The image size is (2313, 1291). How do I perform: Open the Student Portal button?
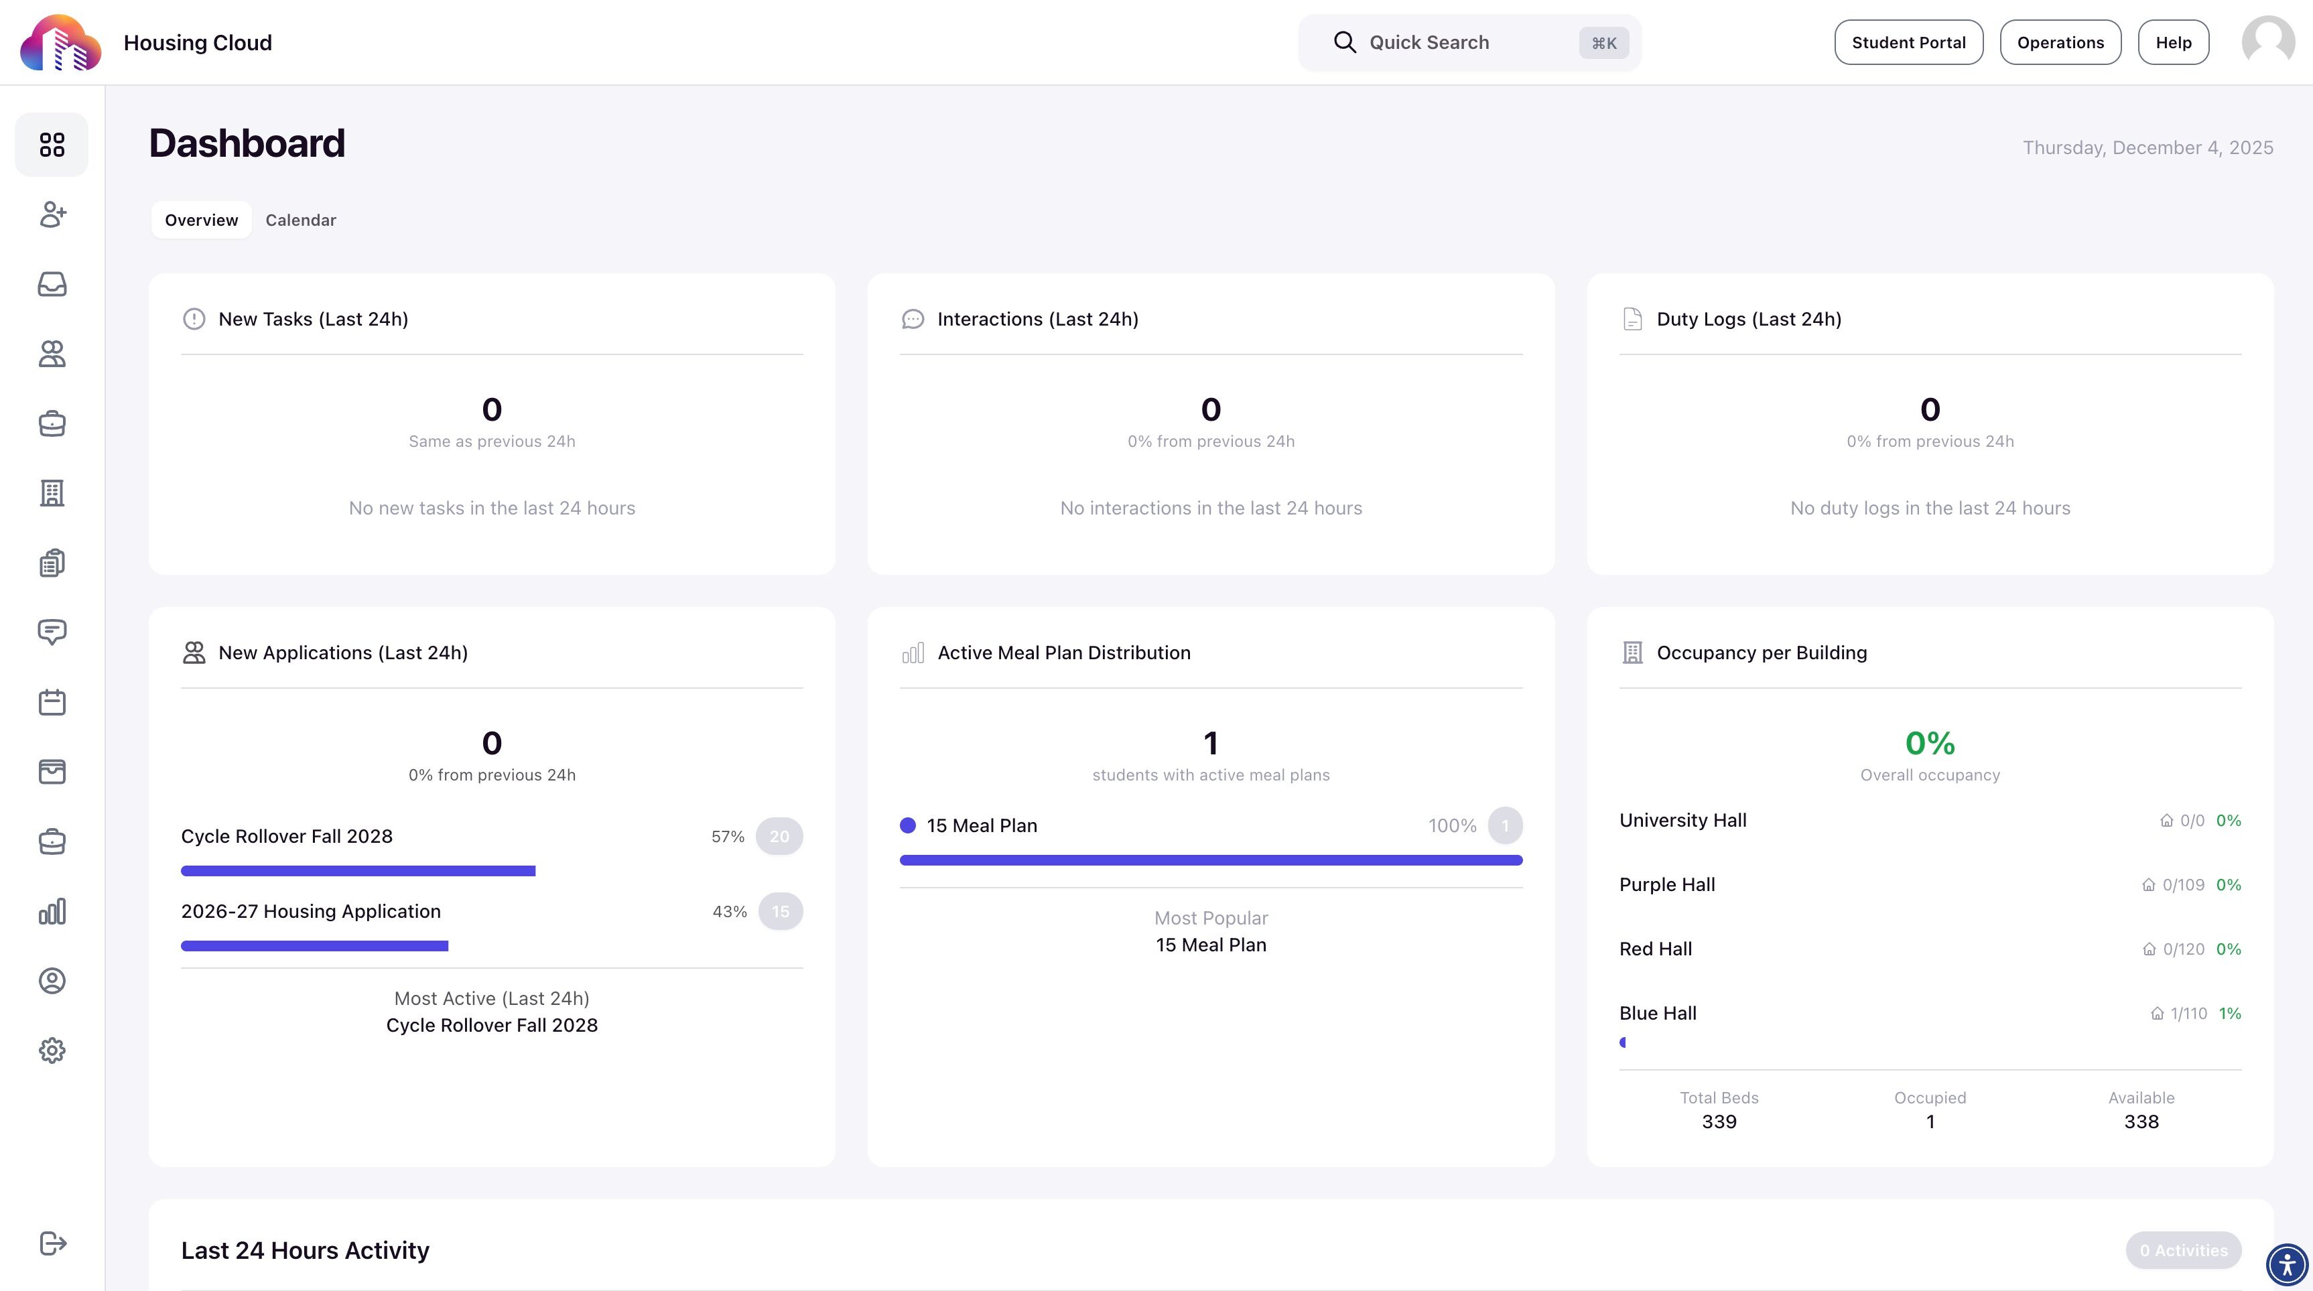(1908, 42)
